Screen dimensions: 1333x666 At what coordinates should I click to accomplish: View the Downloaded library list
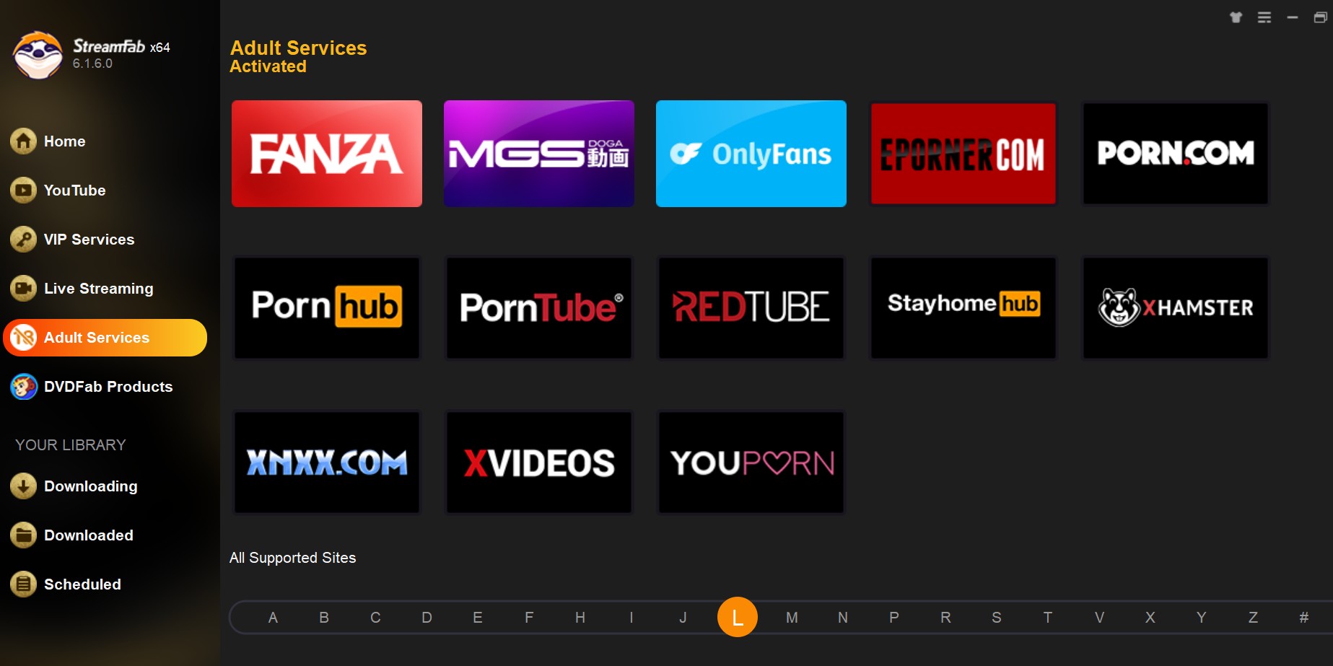88,535
